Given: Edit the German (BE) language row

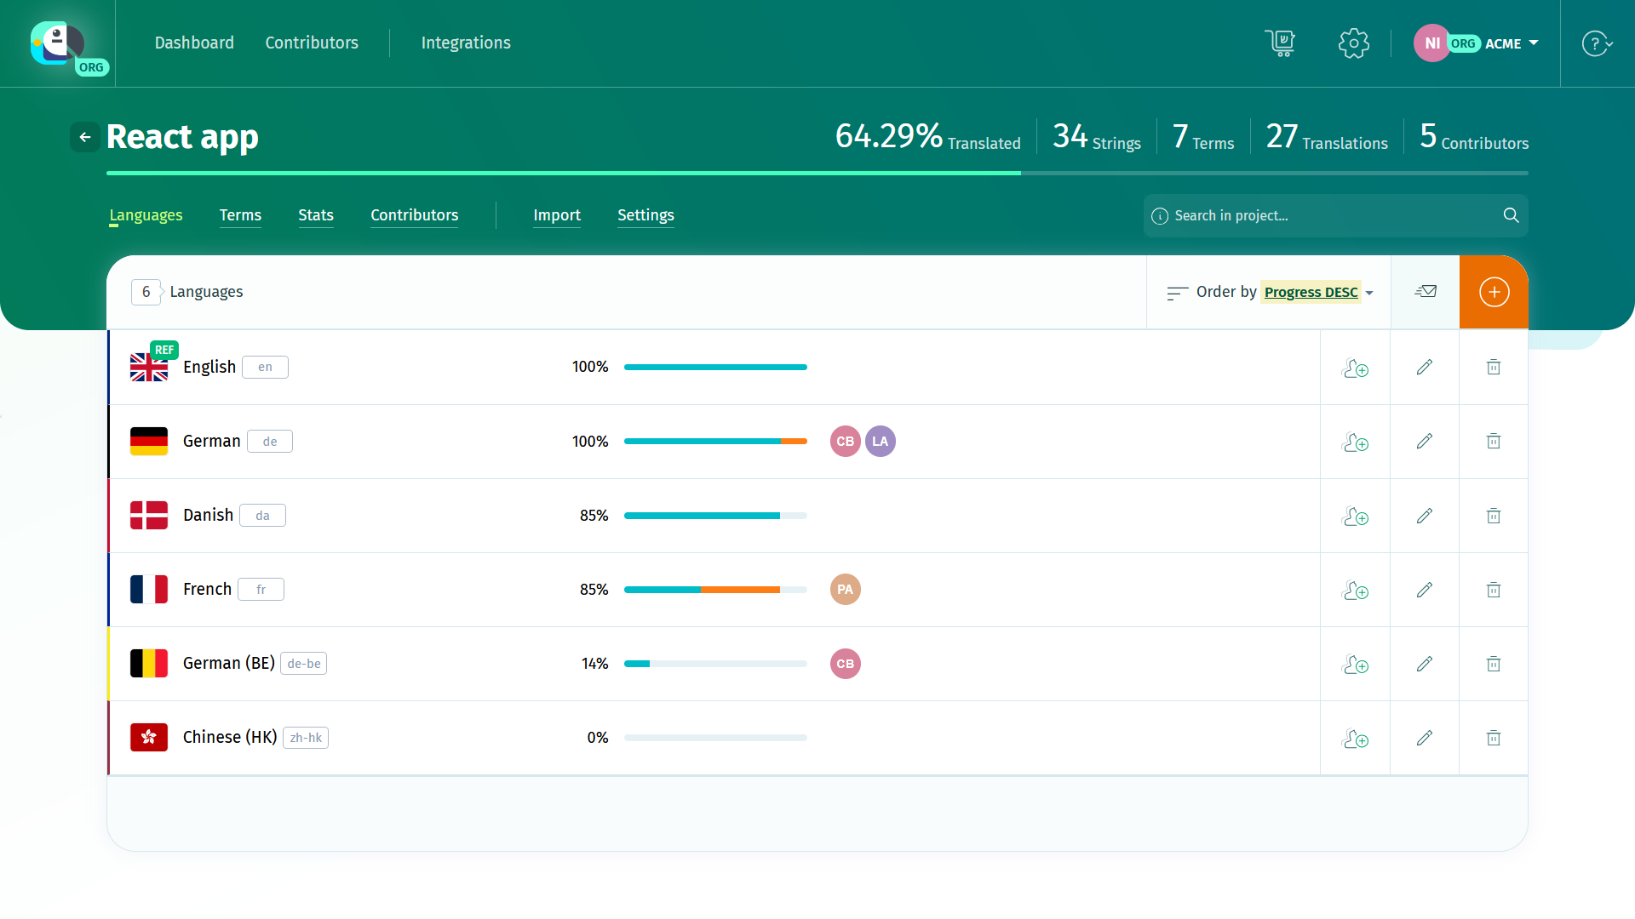Looking at the screenshot, I should [1425, 664].
